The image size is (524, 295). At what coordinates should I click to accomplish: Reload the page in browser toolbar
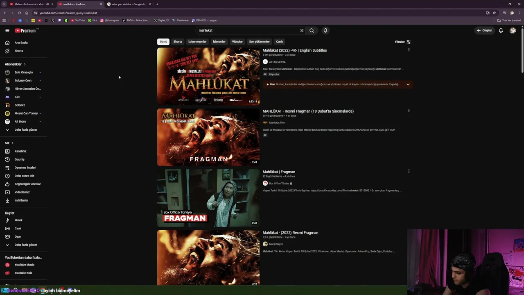pyautogui.click(x=19, y=13)
